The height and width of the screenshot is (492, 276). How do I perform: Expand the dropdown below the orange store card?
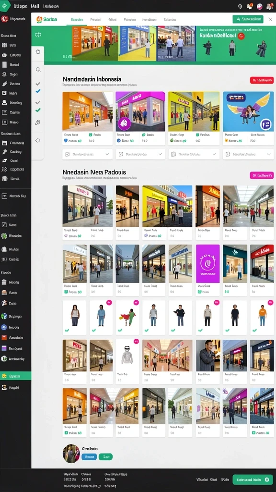point(88,154)
